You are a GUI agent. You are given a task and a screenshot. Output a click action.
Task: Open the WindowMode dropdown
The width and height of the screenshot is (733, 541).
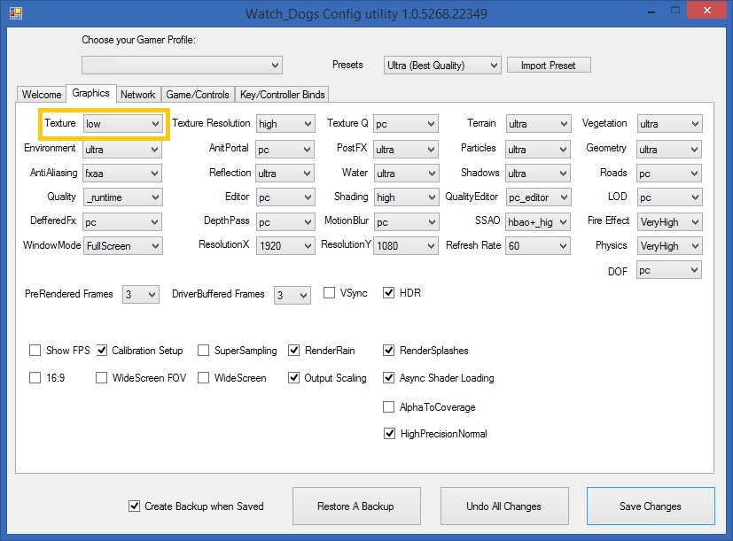point(123,246)
